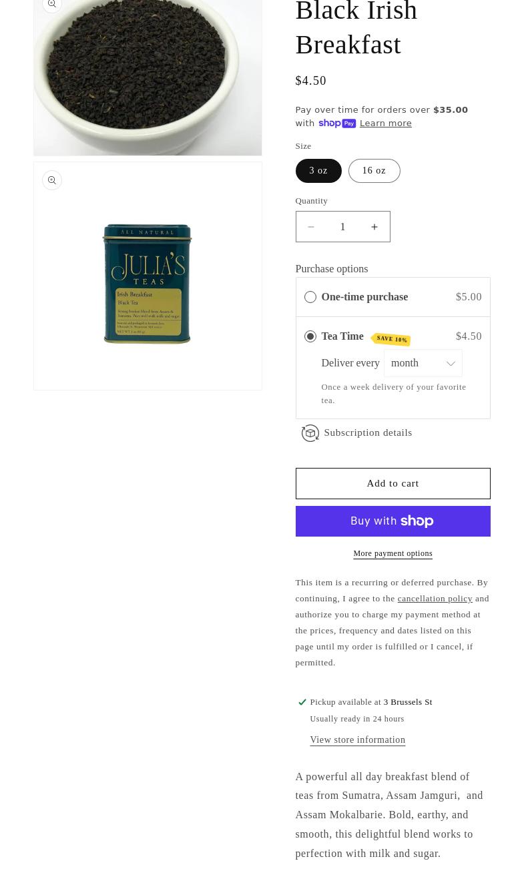Click the SAVE 10% badge
This screenshot has width=524, height=881.
point(390,339)
